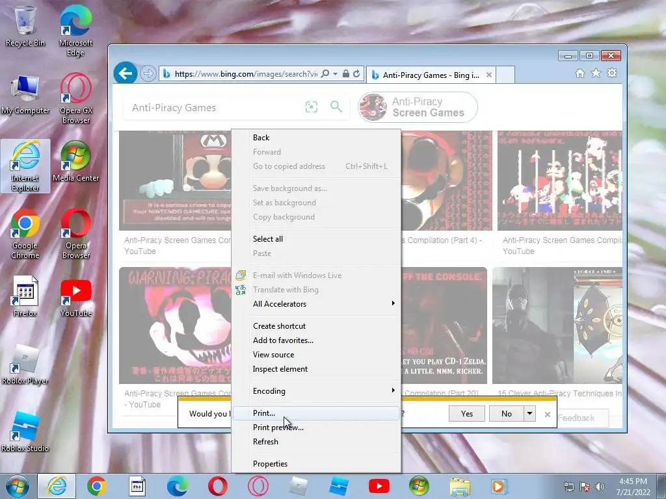This screenshot has height=499, width=666.
Task: Select the Microsoft Edge desktop icon
Action: click(x=75, y=31)
